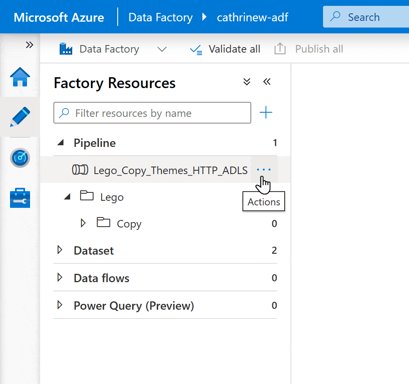Viewport: 409px width, 384px height.
Task: Expand the left navigation sidebar
Action: click(x=29, y=45)
